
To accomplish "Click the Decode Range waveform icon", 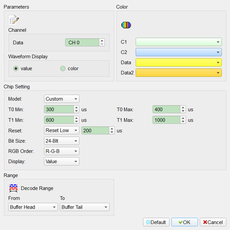I will pyautogui.click(x=13, y=188).
